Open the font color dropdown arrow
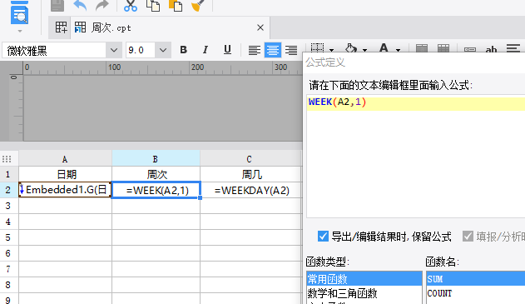The height and width of the screenshot is (304, 525). tap(398, 50)
